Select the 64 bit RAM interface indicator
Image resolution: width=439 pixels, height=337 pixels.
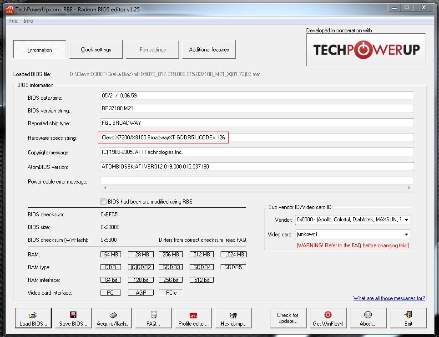111,280
